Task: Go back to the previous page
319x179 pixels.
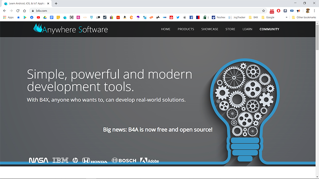Action: (4, 11)
